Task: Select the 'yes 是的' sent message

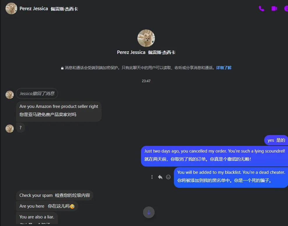Action: pyautogui.click(x=276, y=140)
